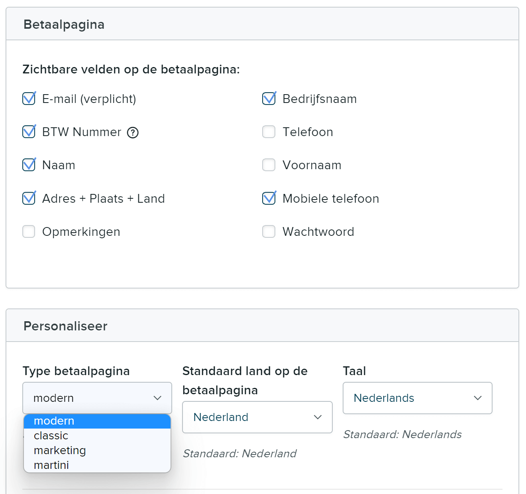Select marketing from the dropdown list

pos(60,451)
